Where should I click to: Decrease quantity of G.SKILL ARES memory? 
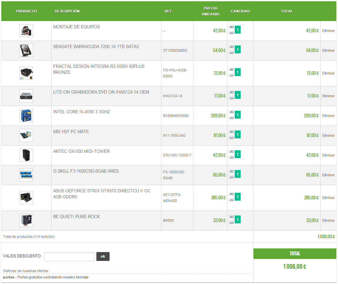pos(231,177)
